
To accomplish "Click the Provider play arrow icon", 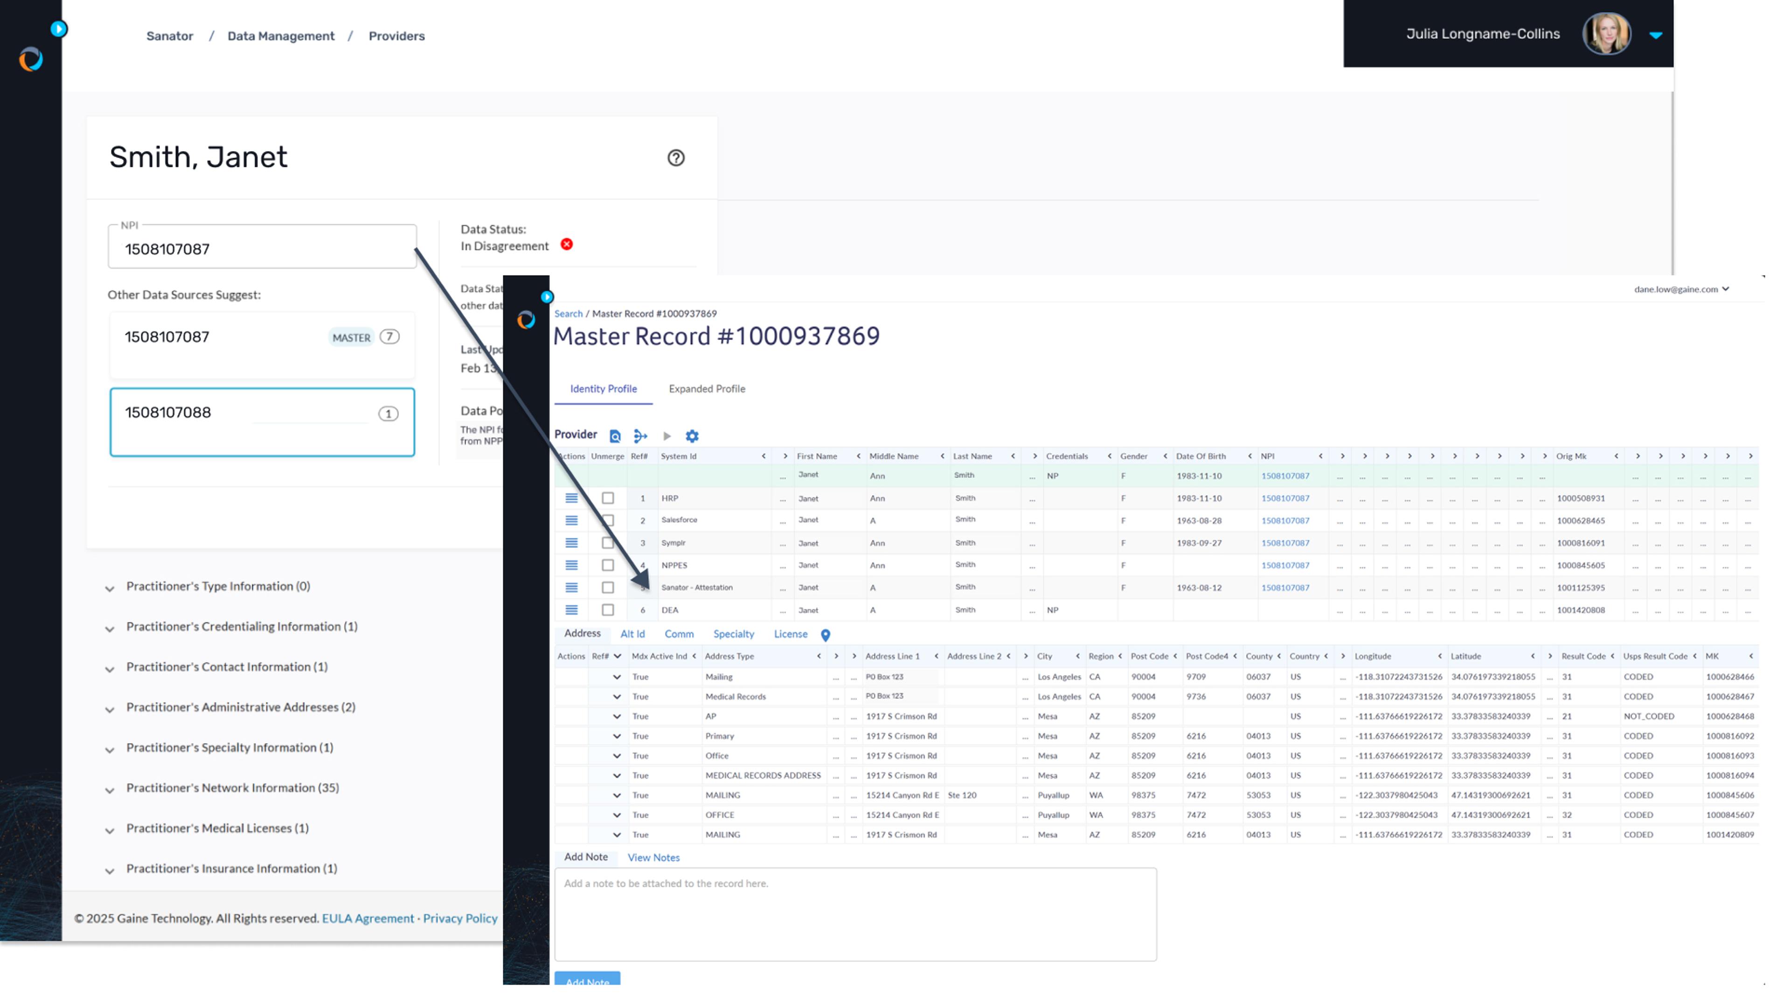I will click(667, 436).
